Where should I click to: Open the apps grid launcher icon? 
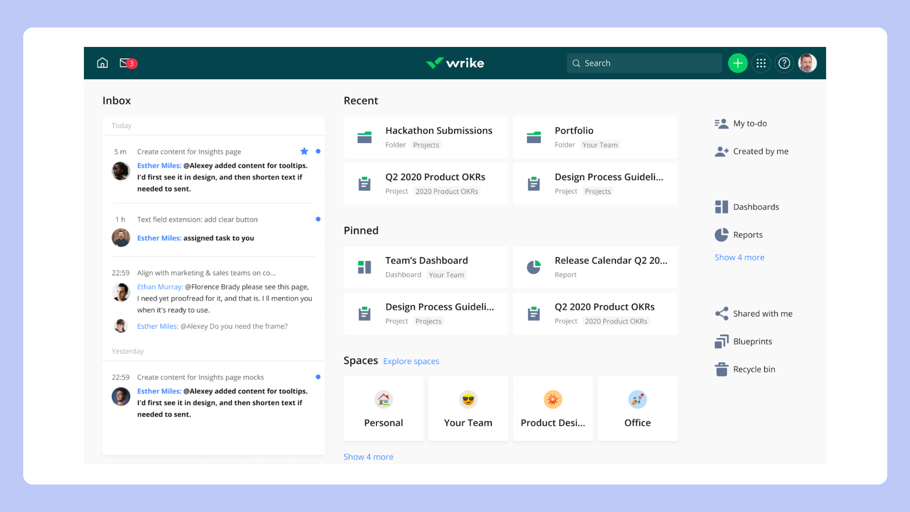pos(761,63)
